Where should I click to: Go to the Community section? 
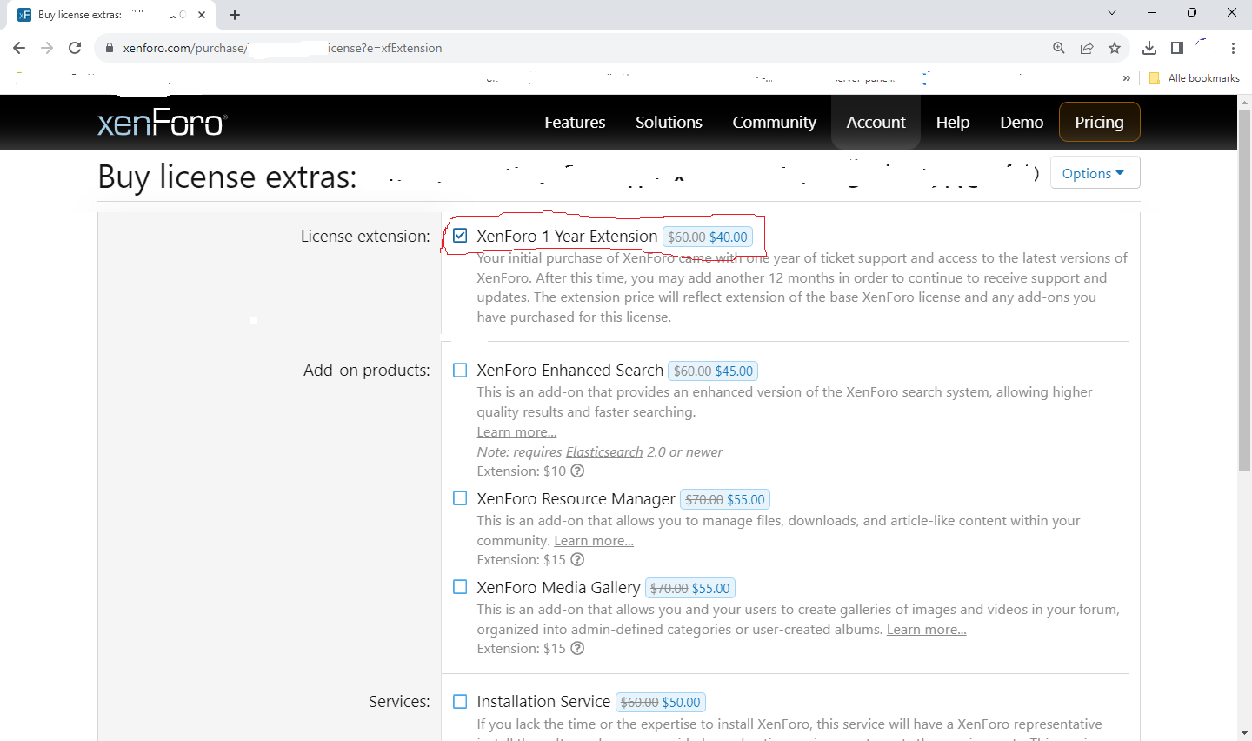coord(774,123)
